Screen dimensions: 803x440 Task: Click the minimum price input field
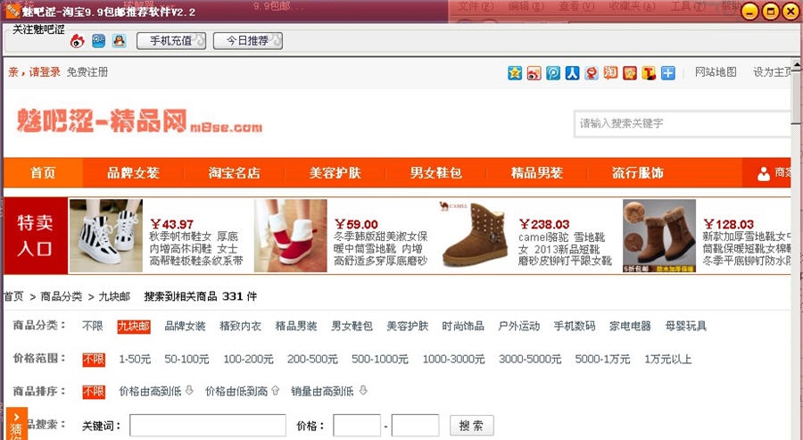pos(357,425)
